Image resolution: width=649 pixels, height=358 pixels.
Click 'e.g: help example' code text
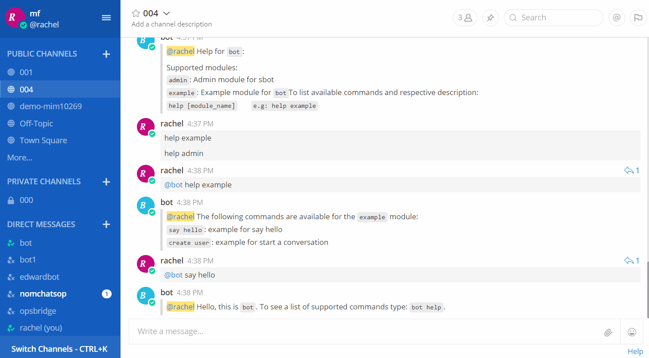pyautogui.click(x=284, y=106)
